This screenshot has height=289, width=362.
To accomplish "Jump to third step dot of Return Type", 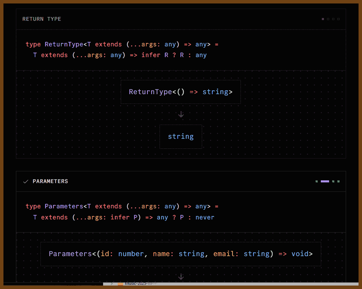I will (333, 19).
